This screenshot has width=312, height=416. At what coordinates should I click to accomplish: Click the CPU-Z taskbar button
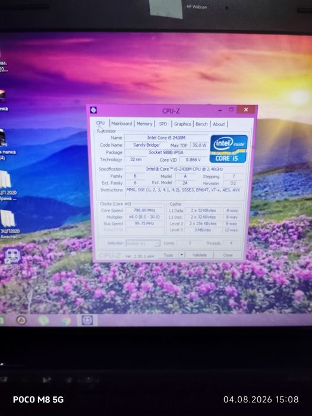(87, 320)
